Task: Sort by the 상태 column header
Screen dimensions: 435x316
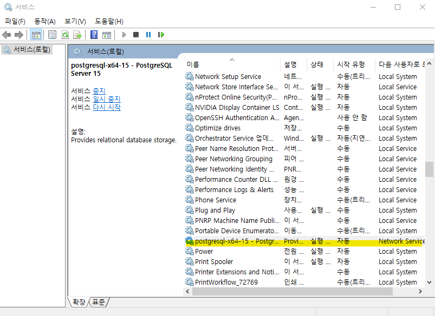Action: [x=320, y=64]
